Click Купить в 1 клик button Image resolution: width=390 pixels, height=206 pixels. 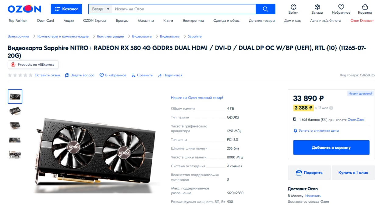(353, 173)
